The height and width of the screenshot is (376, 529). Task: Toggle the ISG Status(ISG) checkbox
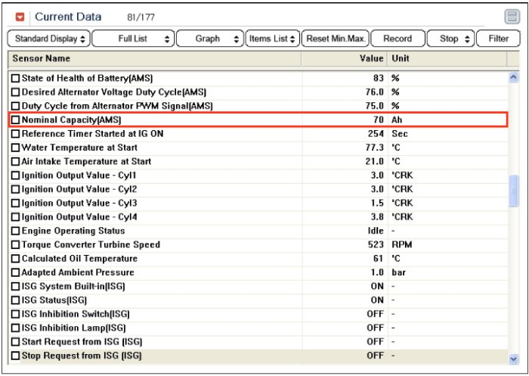pyautogui.click(x=15, y=300)
